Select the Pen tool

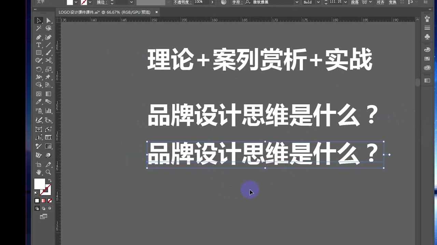(39, 37)
